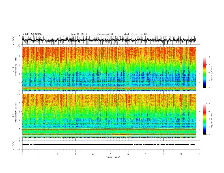Click the ch.3 black signal bar
Viewport: 224px width, 173px height.
point(109,145)
